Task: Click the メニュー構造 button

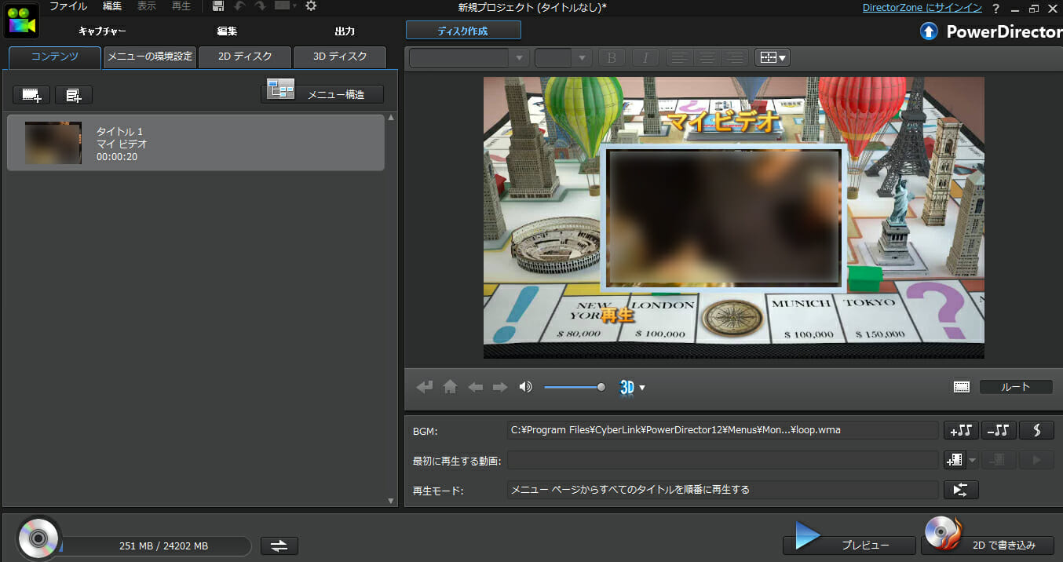Action: click(x=323, y=94)
